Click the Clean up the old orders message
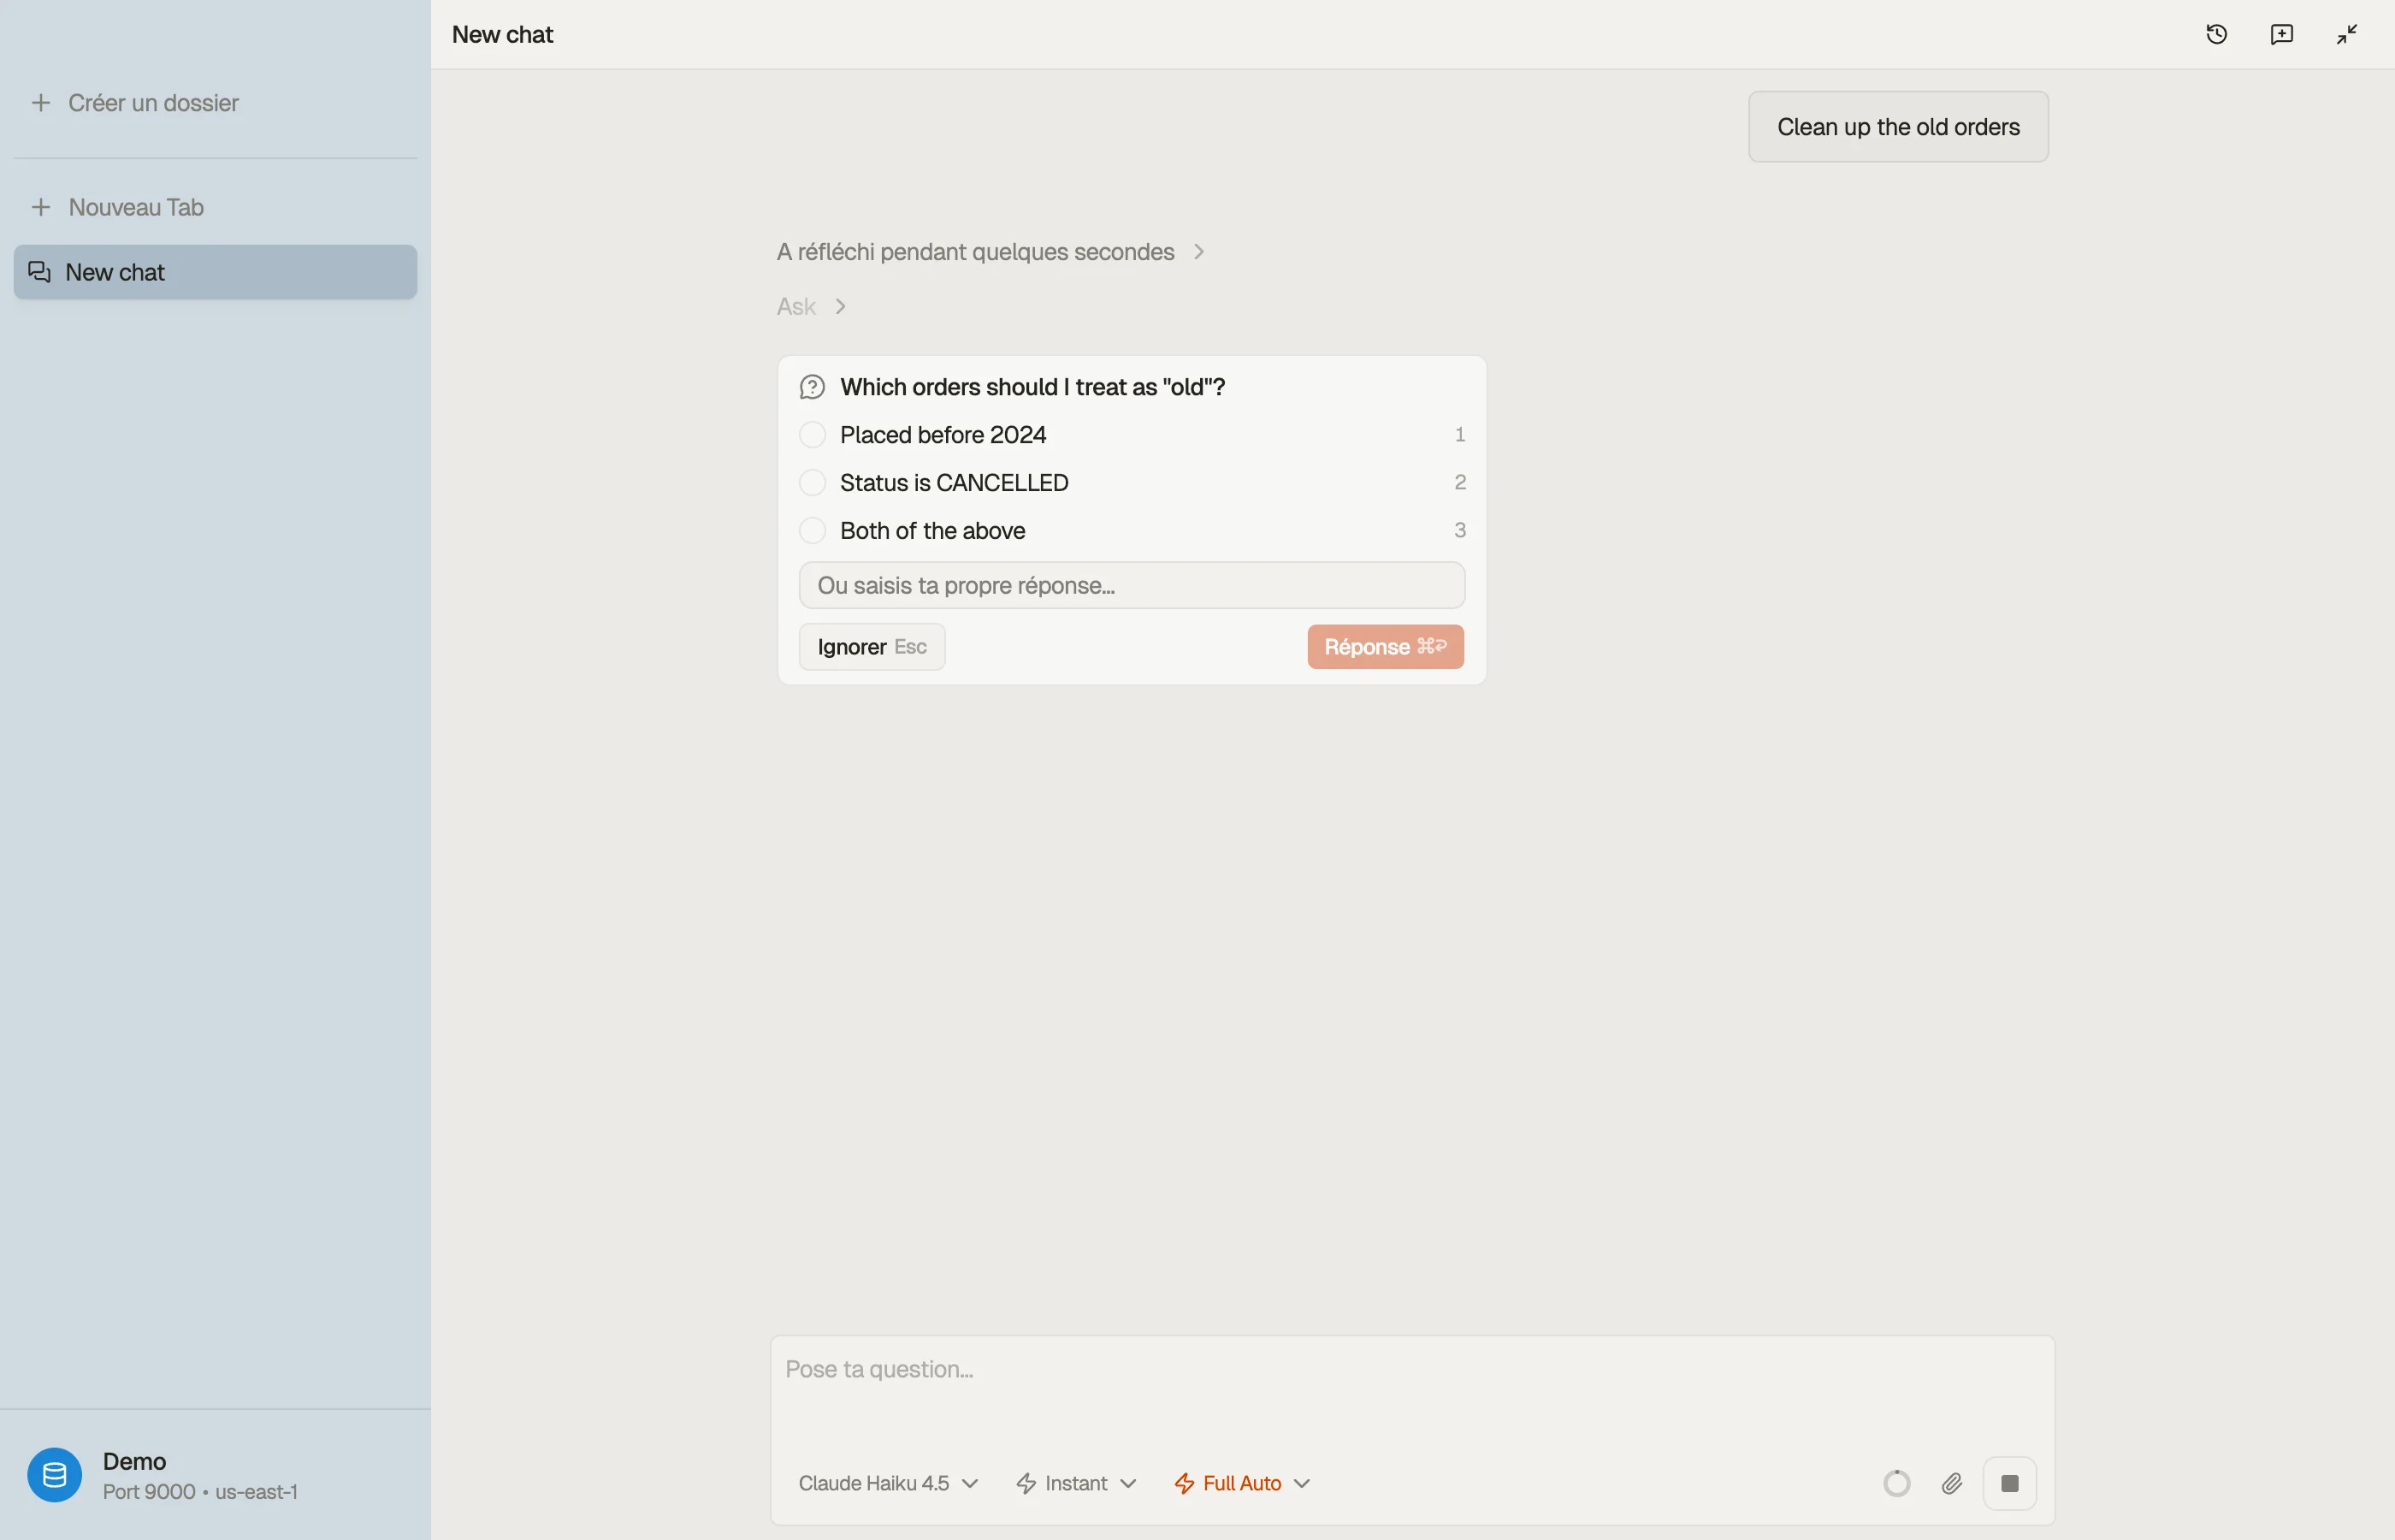Screen dimensions: 2395x1540 point(1897,127)
